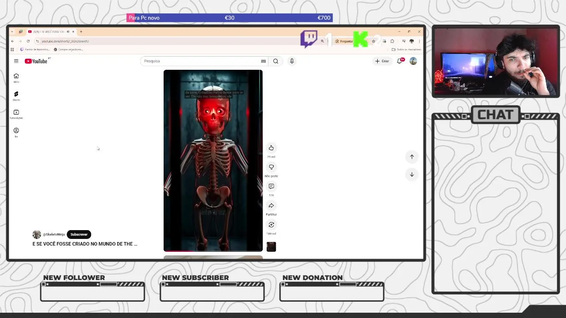The height and width of the screenshot is (318, 566).
Task: Click the SkeletoNinja channel avatar
Action: (x=37, y=235)
